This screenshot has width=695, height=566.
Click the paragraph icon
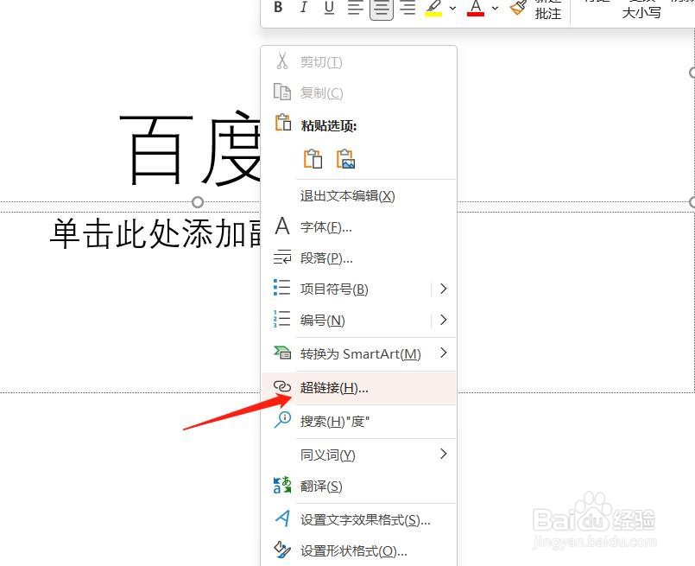pos(282,257)
